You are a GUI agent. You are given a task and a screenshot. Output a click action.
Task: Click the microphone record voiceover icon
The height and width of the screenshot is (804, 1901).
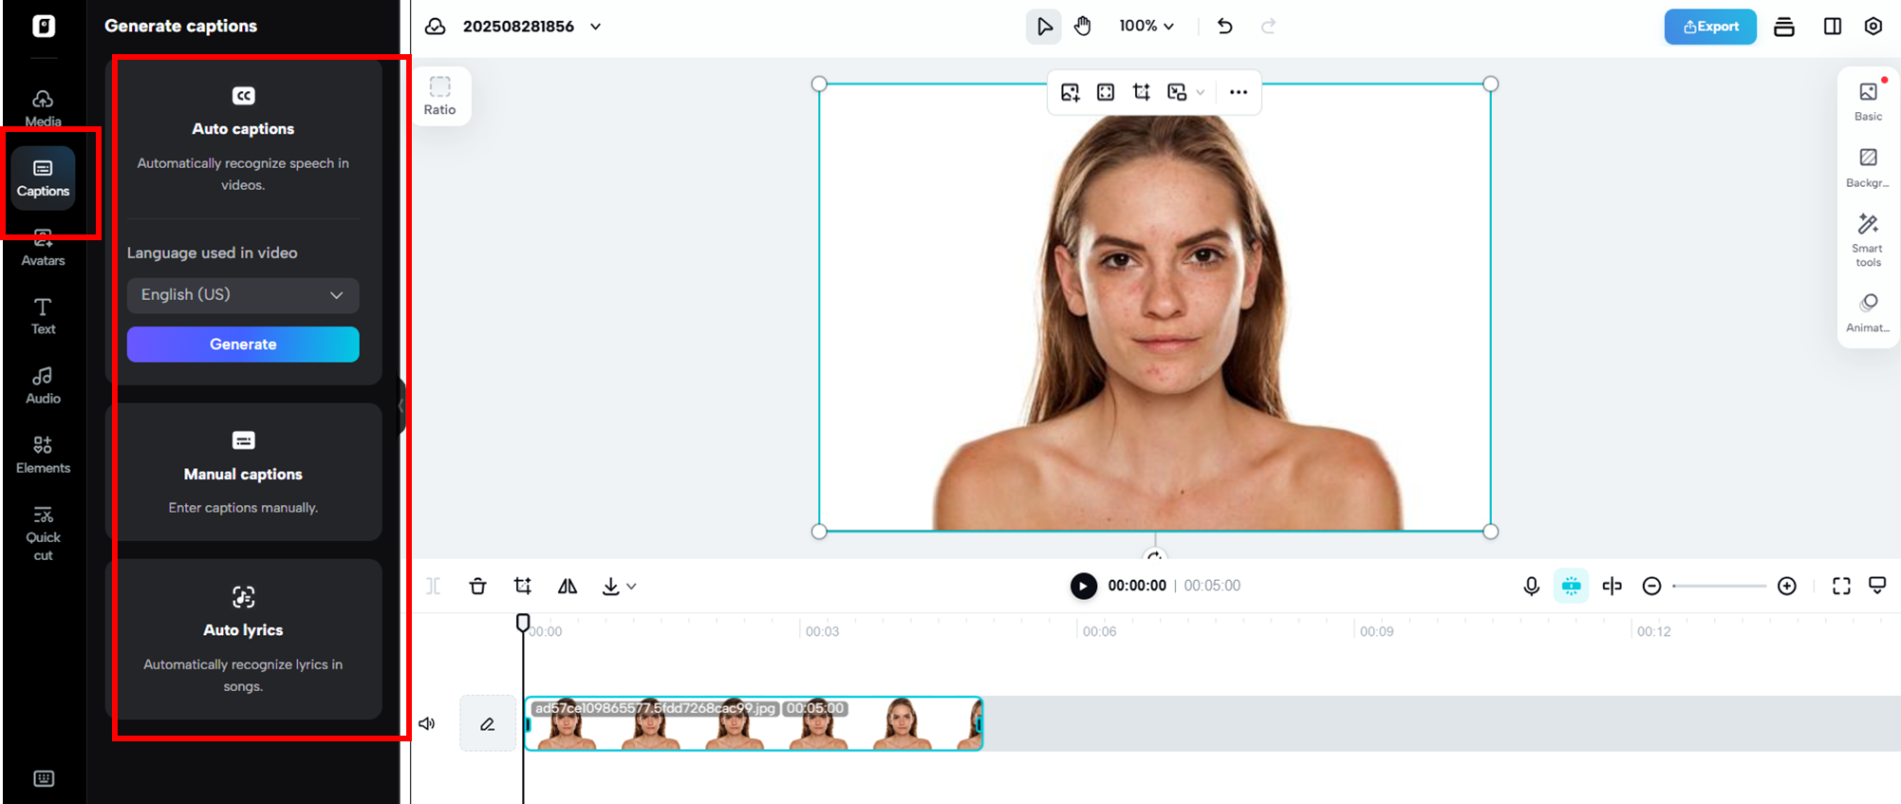[x=1531, y=586]
